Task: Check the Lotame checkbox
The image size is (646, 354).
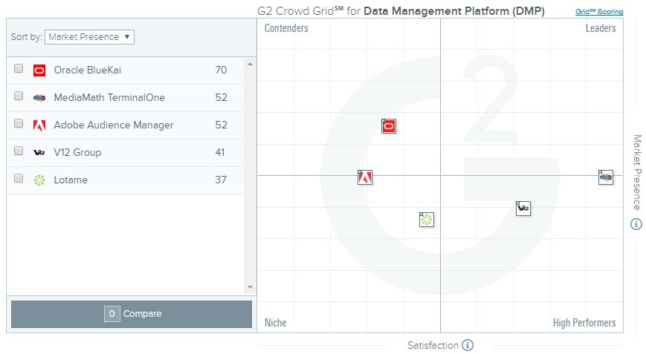Action: 19,179
